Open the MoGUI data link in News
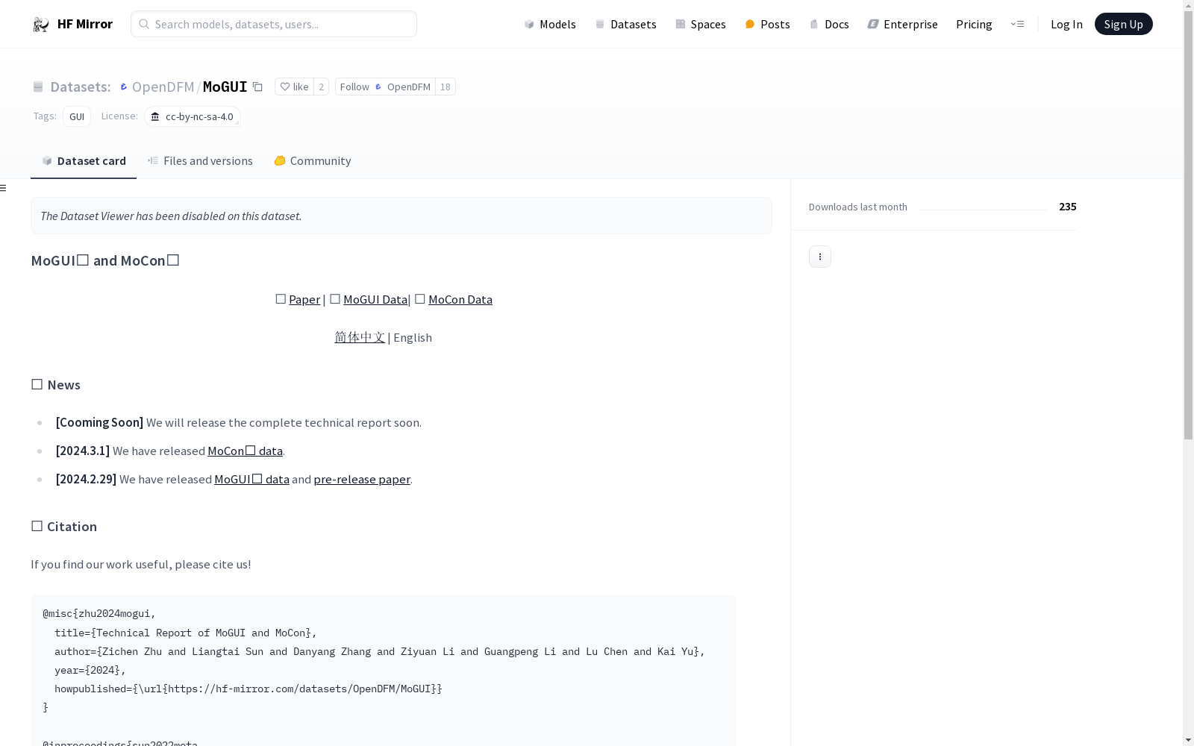This screenshot has height=746, width=1194. click(x=251, y=479)
